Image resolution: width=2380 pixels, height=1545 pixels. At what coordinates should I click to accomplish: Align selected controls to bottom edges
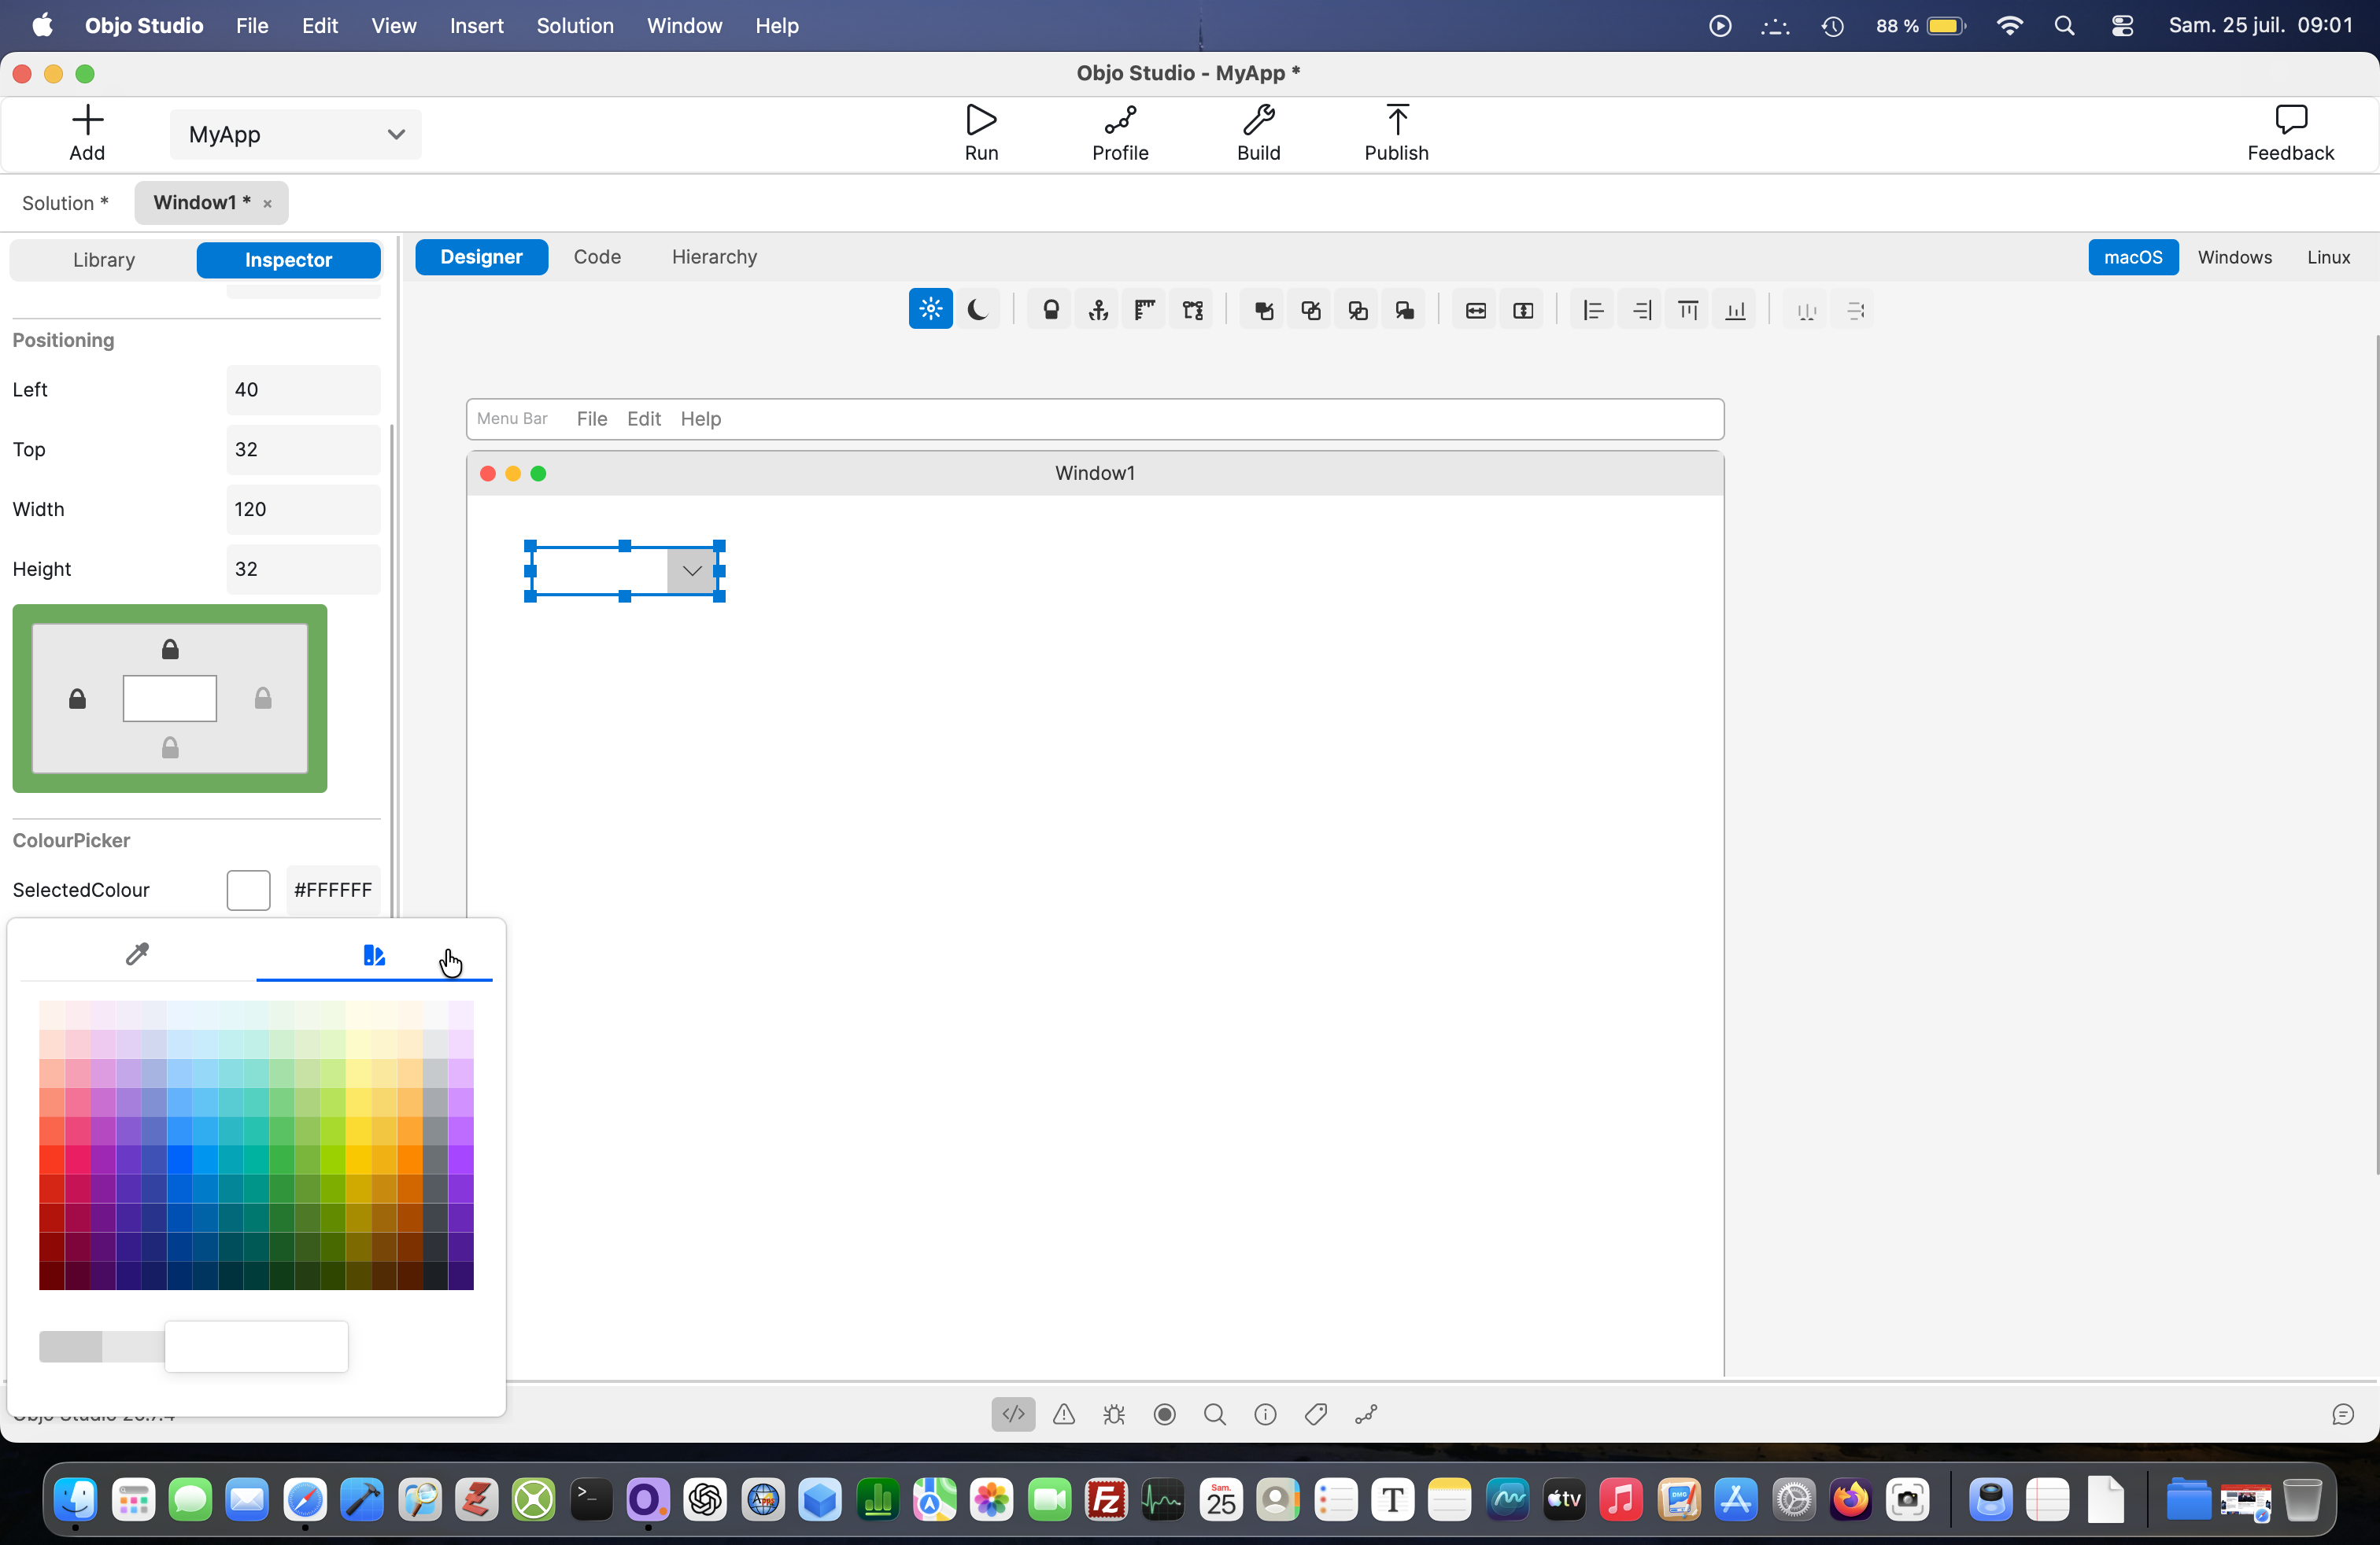1736,310
